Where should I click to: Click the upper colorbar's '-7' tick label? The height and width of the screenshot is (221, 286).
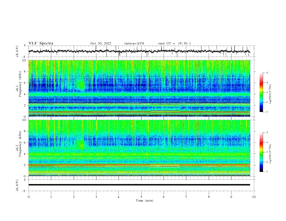coord(266,112)
